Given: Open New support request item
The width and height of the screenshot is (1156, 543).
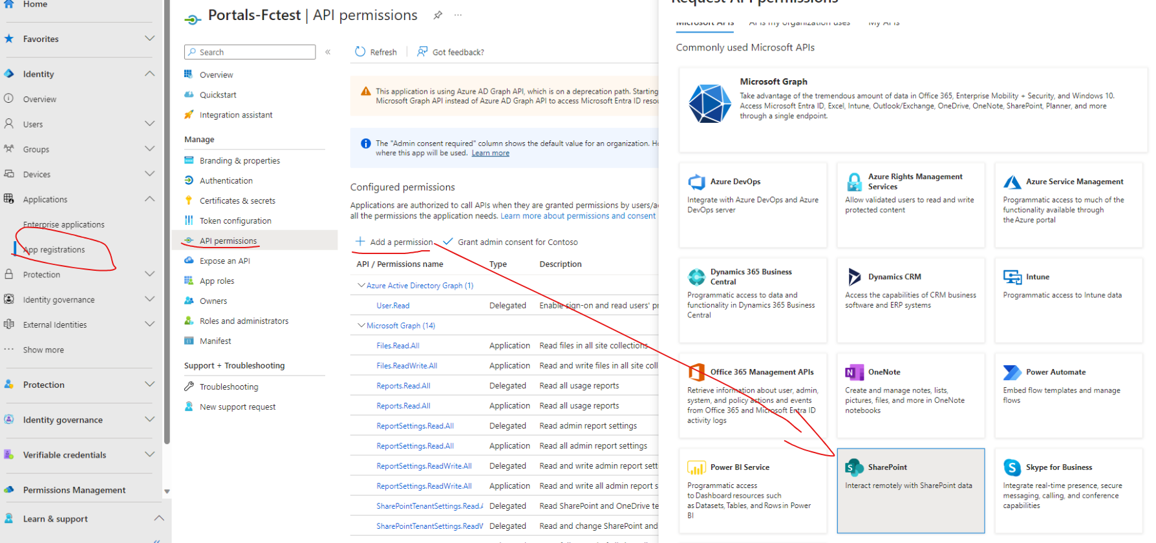Looking at the screenshot, I should coord(238,407).
